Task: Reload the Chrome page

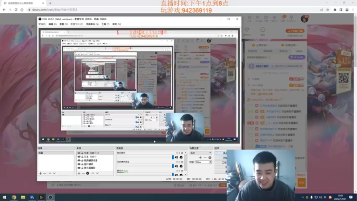Action: click(16, 10)
